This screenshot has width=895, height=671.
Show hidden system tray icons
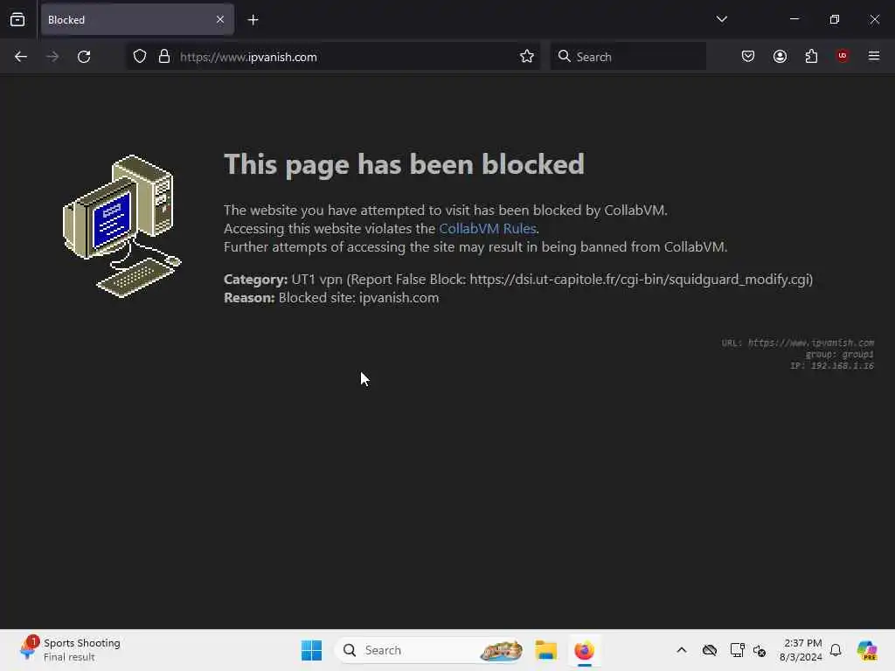click(682, 650)
